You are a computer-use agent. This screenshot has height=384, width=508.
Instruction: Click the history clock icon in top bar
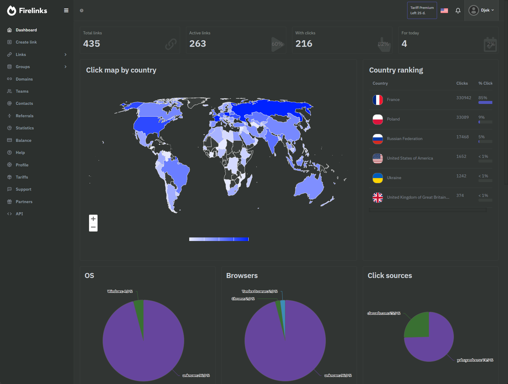pyautogui.click(x=81, y=10)
